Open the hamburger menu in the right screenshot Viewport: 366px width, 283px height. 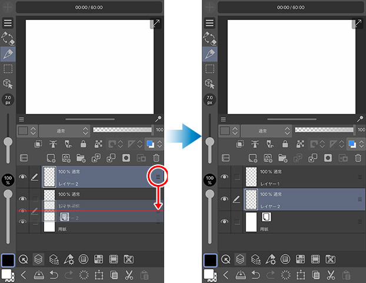pyautogui.click(x=209, y=23)
